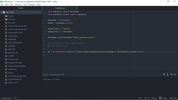Select v8_context_snapshot.bin file

pos(17,76)
